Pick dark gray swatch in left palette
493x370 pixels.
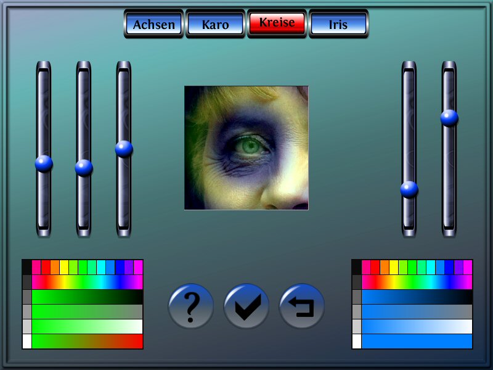(x=27, y=282)
